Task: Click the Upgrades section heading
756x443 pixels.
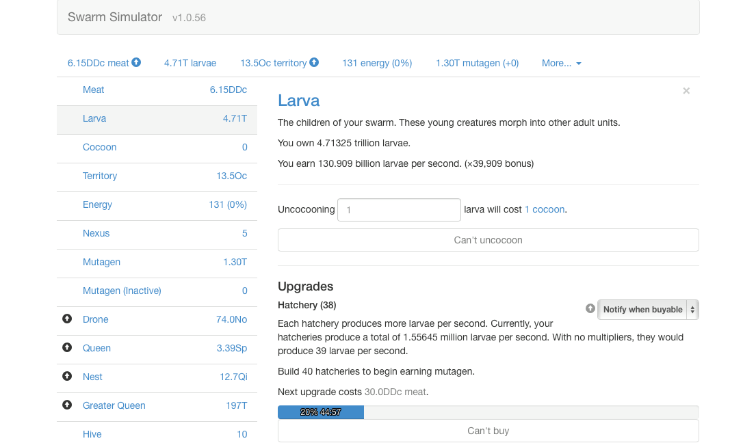Action: point(305,286)
